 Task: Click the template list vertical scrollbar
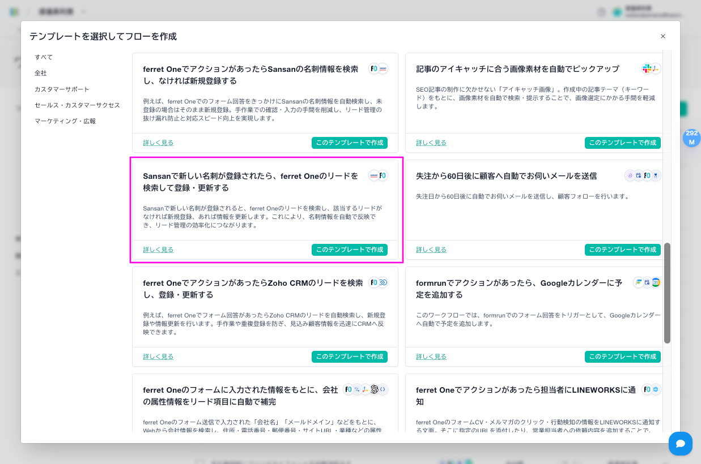coord(667,293)
